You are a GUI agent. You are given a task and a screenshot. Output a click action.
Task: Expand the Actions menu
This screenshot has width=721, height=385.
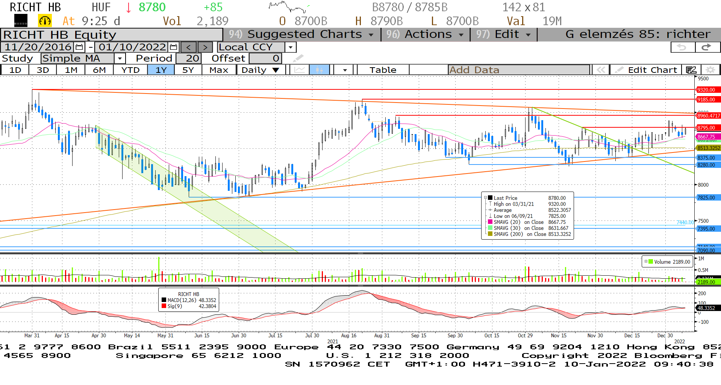(425, 34)
